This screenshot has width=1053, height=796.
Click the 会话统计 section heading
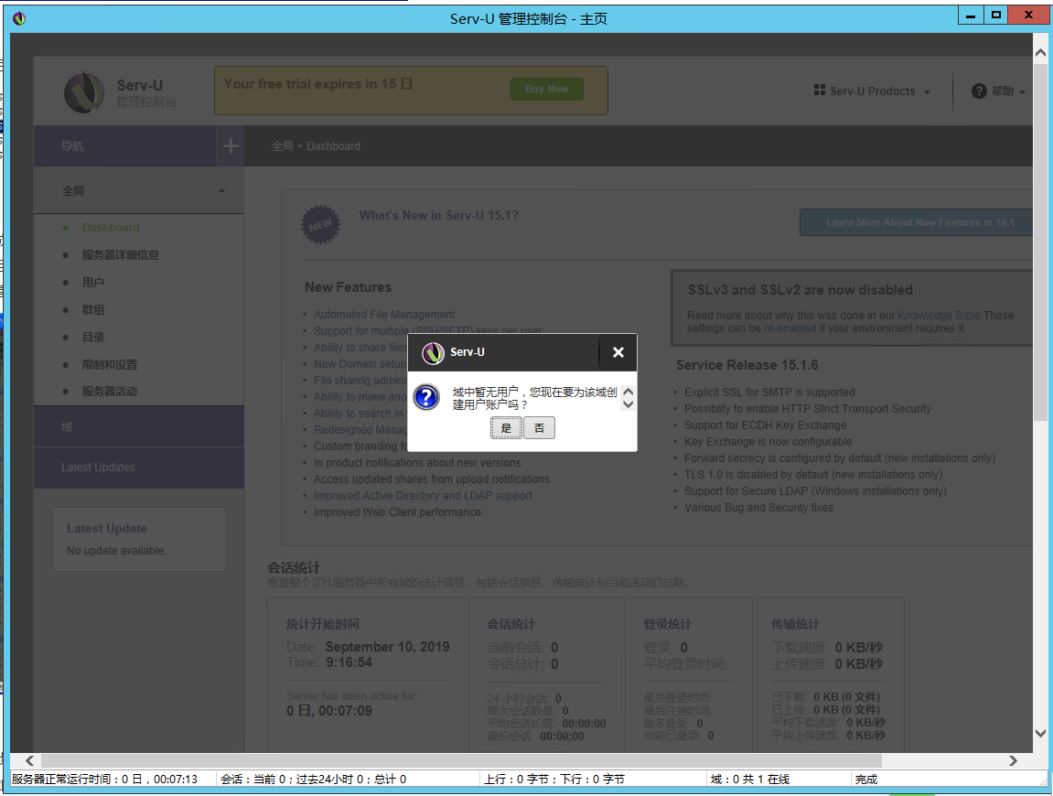coord(295,567)
